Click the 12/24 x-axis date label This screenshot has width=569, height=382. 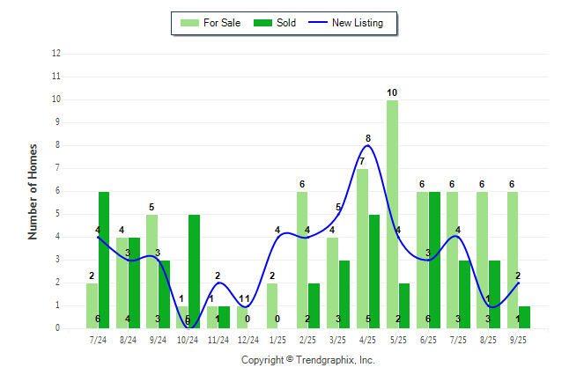pyautogui.click(x=248, y=339)
